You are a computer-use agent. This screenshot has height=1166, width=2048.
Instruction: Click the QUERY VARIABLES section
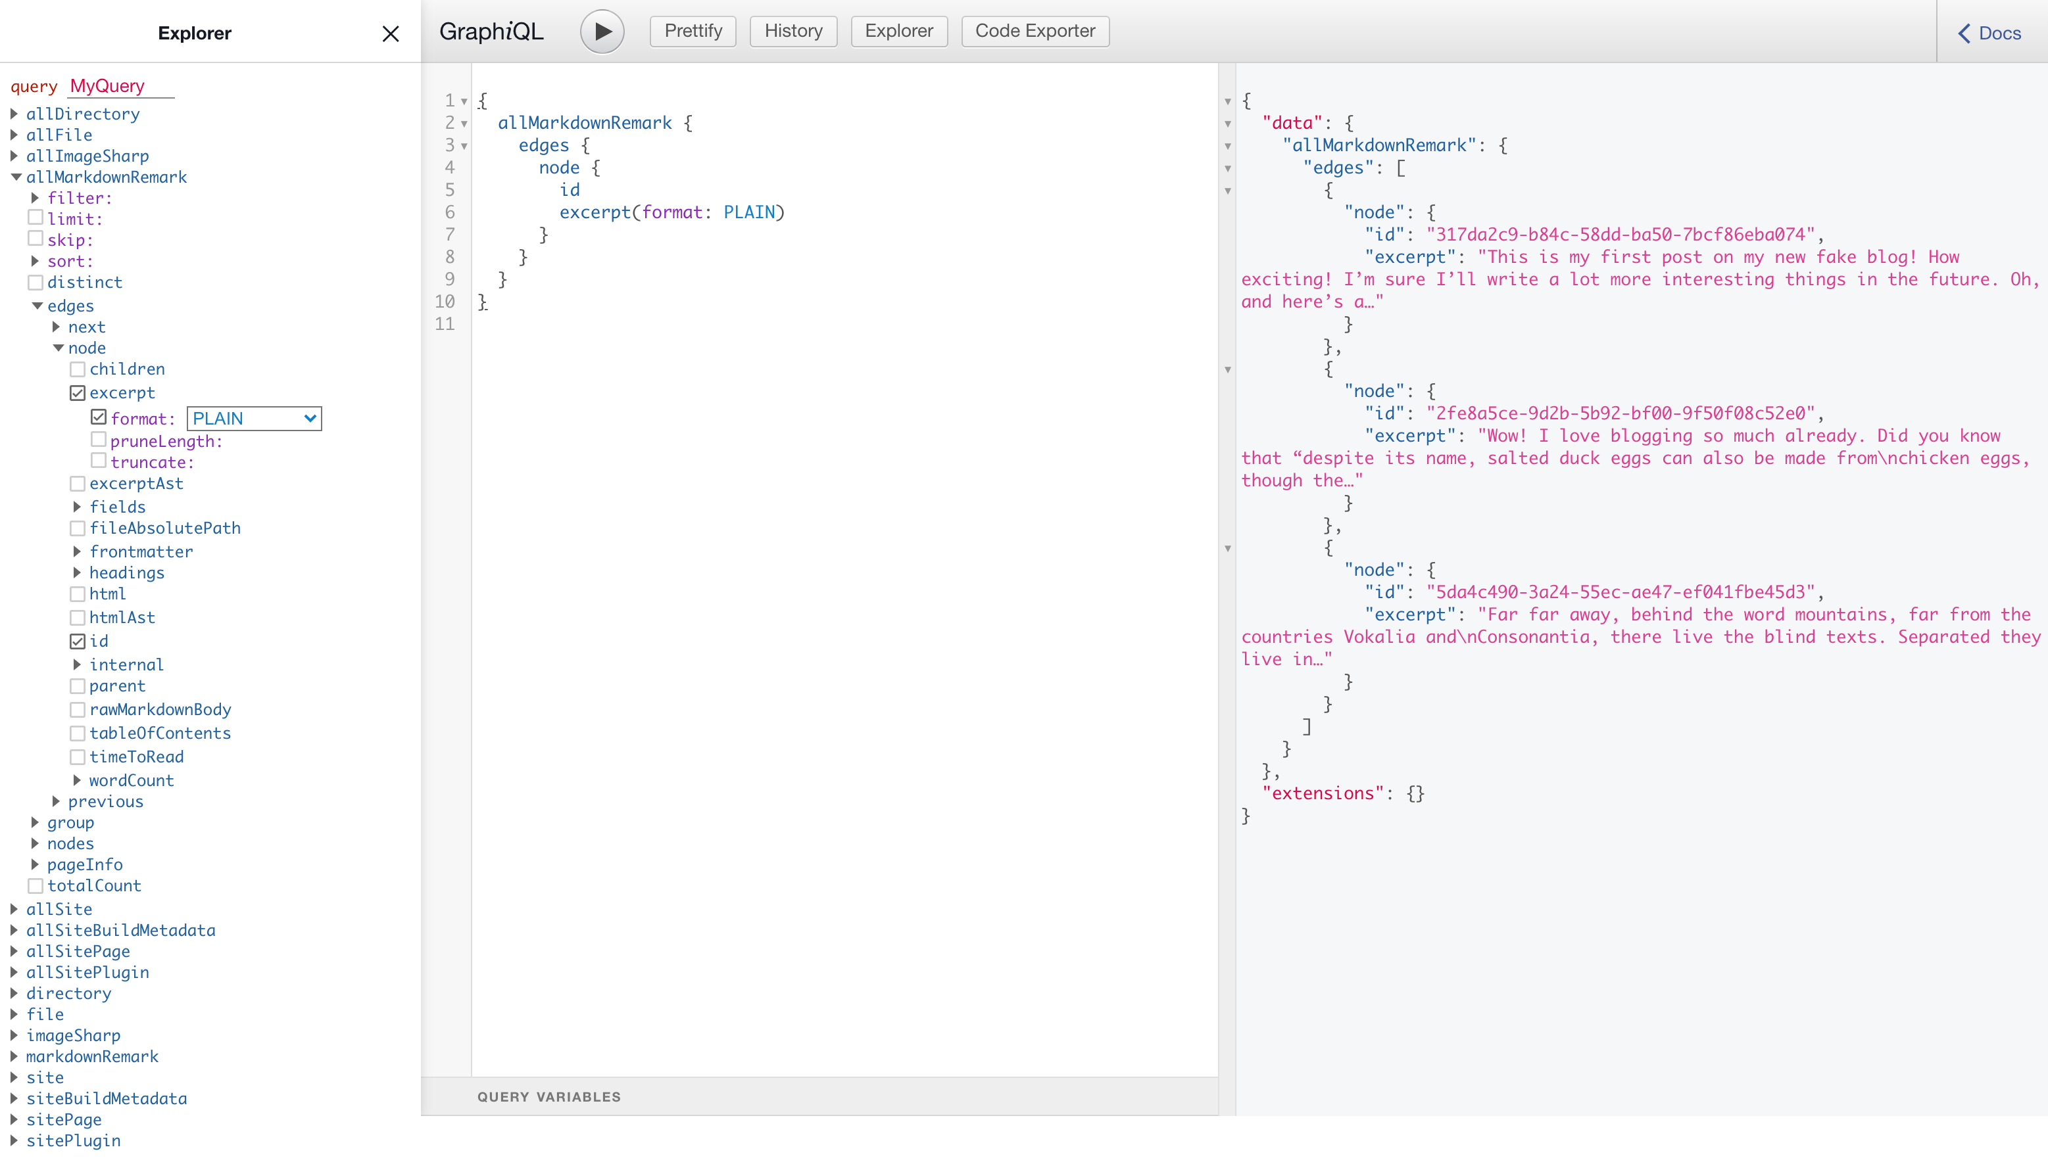549,1097
